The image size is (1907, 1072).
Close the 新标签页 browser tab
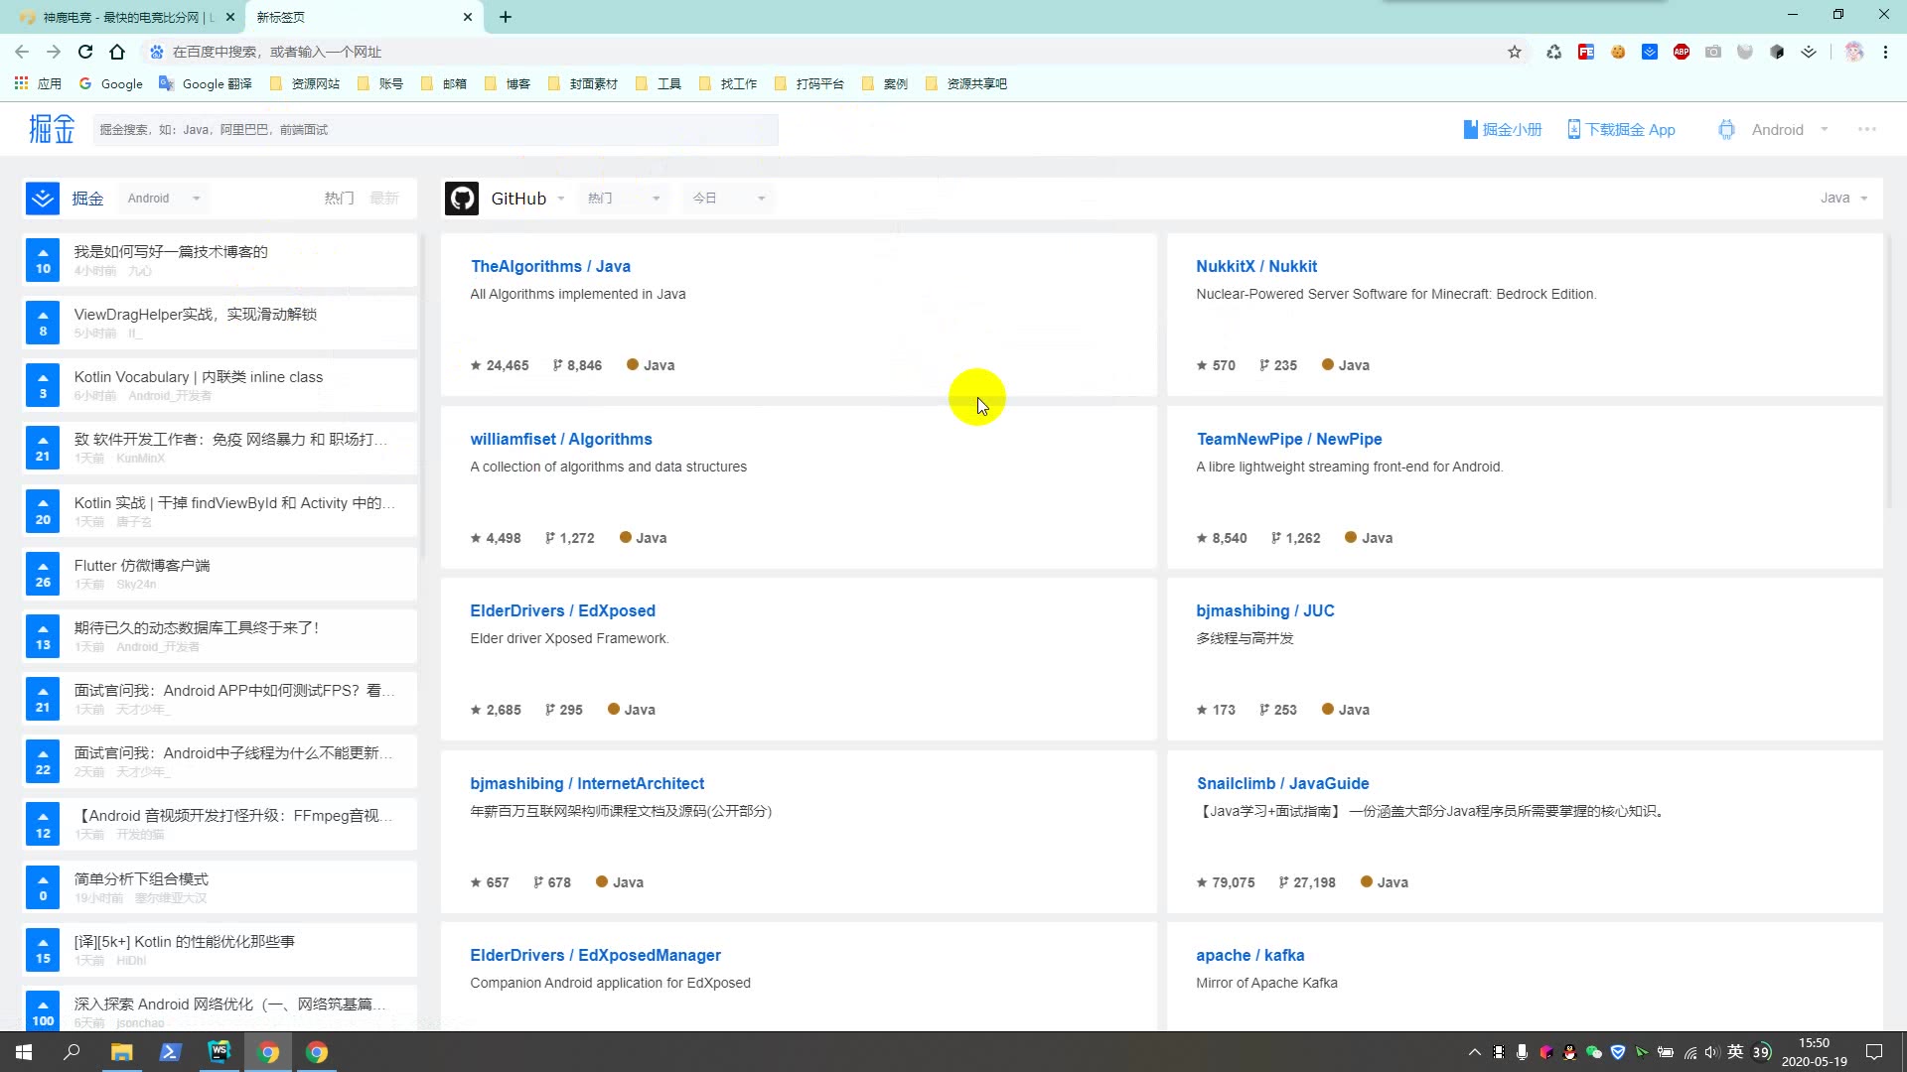pos(468,17)
